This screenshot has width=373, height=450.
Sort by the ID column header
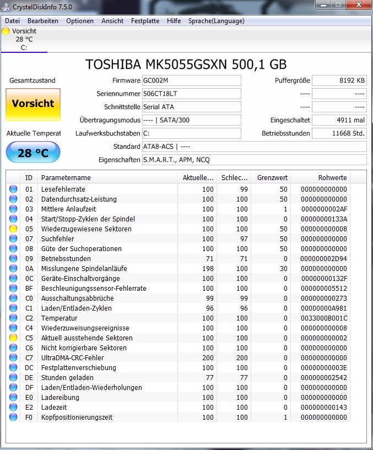(x=29, y=178)
